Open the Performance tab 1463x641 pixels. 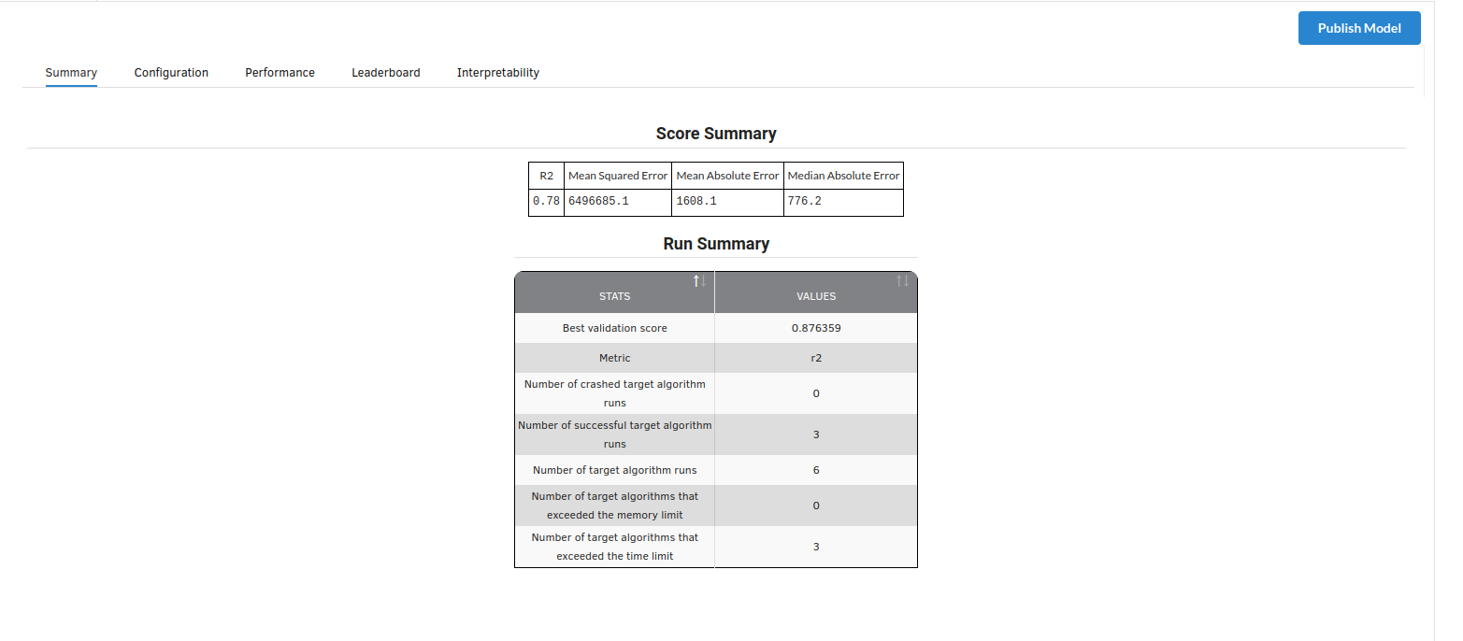coord(280,73)
